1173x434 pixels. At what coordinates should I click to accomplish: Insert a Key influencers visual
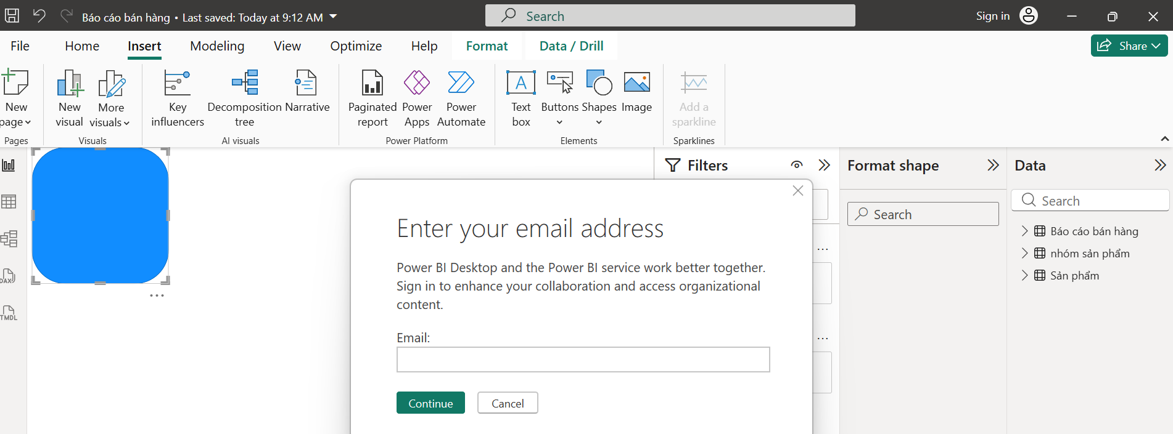[178, 98]
